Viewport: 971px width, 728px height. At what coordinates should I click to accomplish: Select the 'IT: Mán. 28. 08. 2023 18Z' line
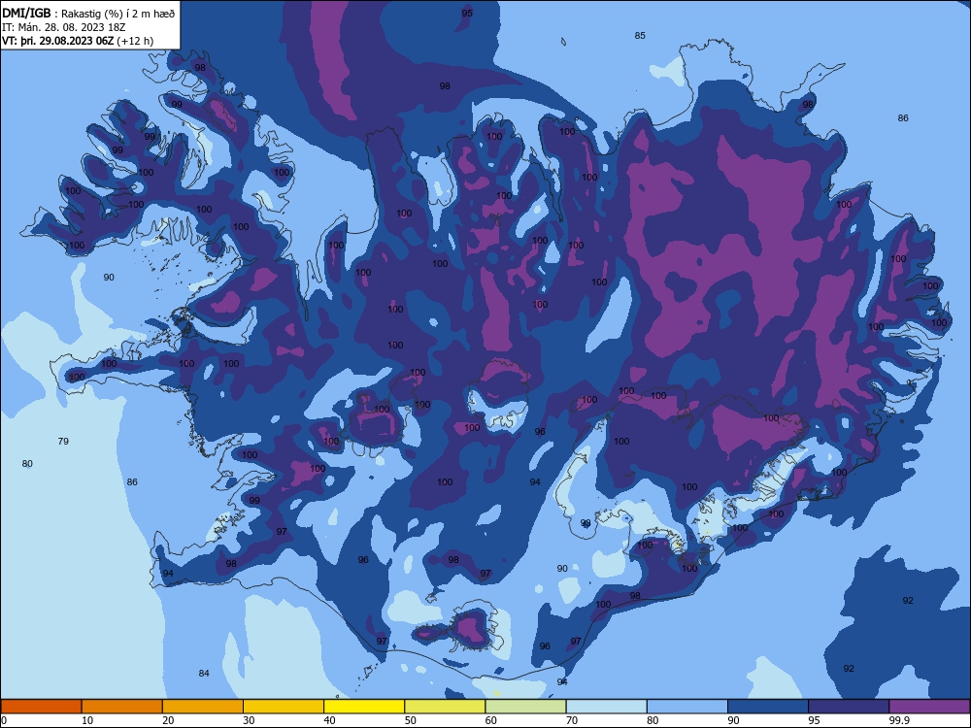click(x=64, y=27)
